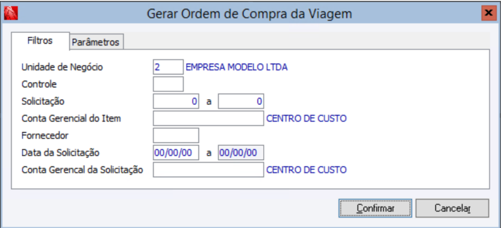Click the Conta Gerencial do Item field
This screenshot has height=228, width=501.
[208, 119]
